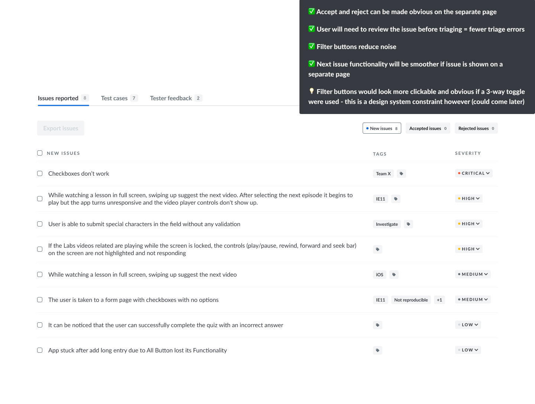Viewport: 535px width, 404px height.
Task: Select the tag icon next to Investigate tag
Action: pos(408,224)
